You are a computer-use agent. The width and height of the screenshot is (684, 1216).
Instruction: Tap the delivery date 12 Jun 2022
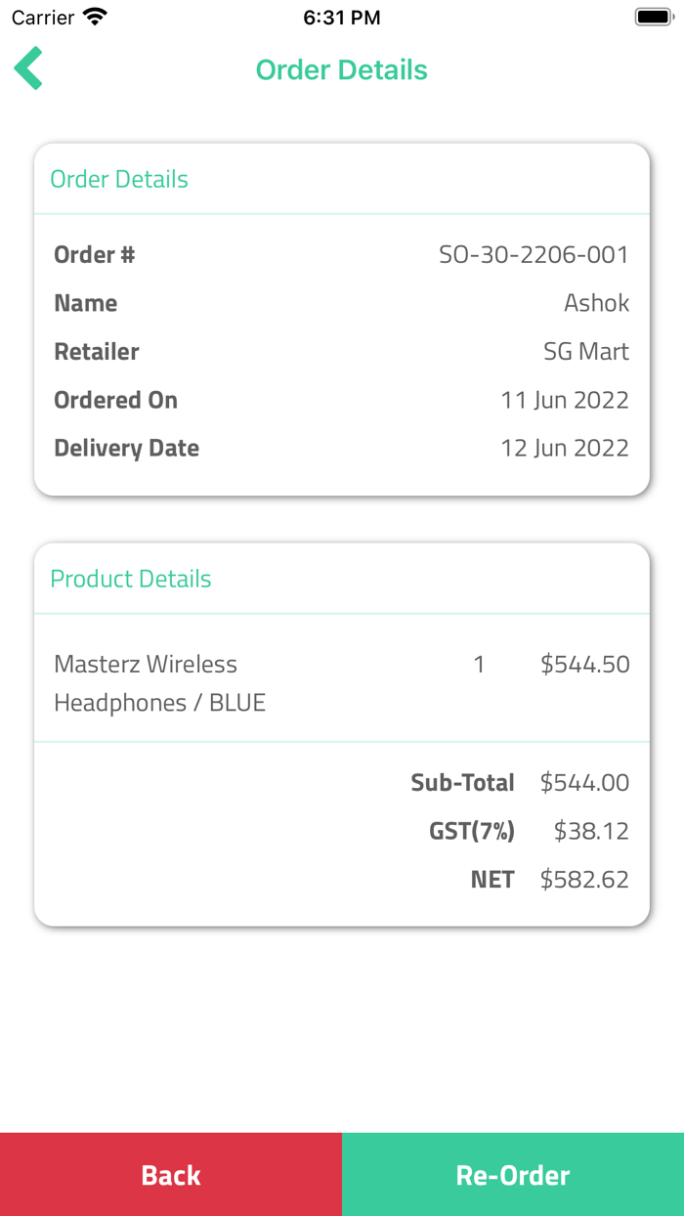(x=565, y=449)
